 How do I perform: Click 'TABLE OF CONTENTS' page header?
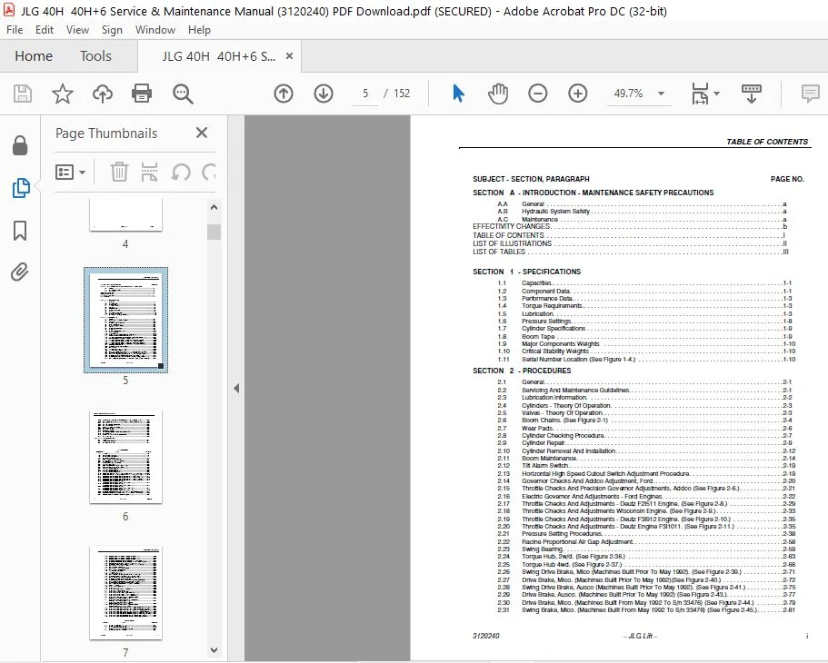click(767, 142)
